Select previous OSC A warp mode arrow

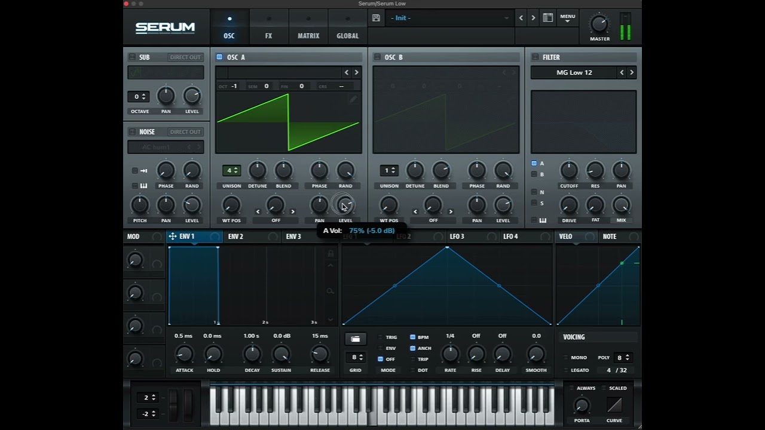pyautogui.click(x=258, y=211)
